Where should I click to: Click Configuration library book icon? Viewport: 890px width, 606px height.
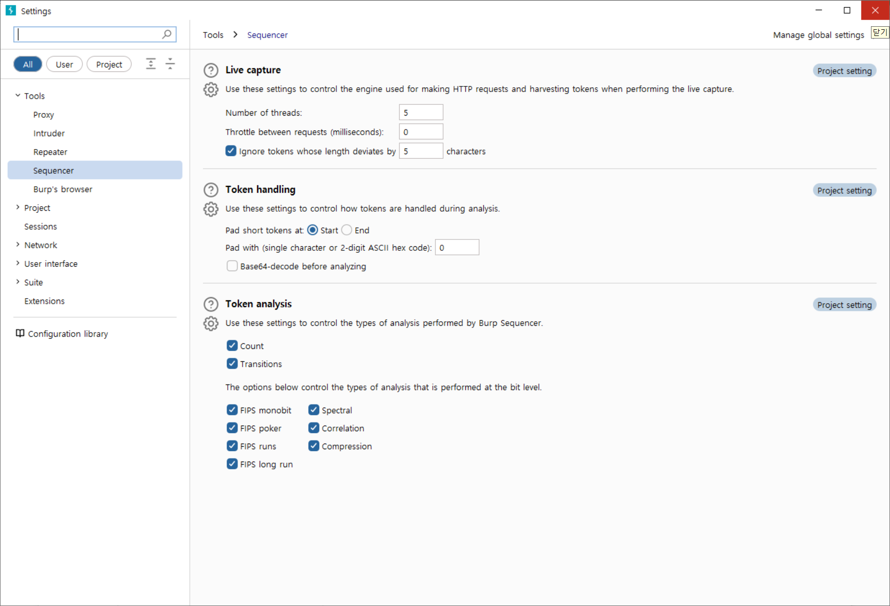tap(20, 333)
